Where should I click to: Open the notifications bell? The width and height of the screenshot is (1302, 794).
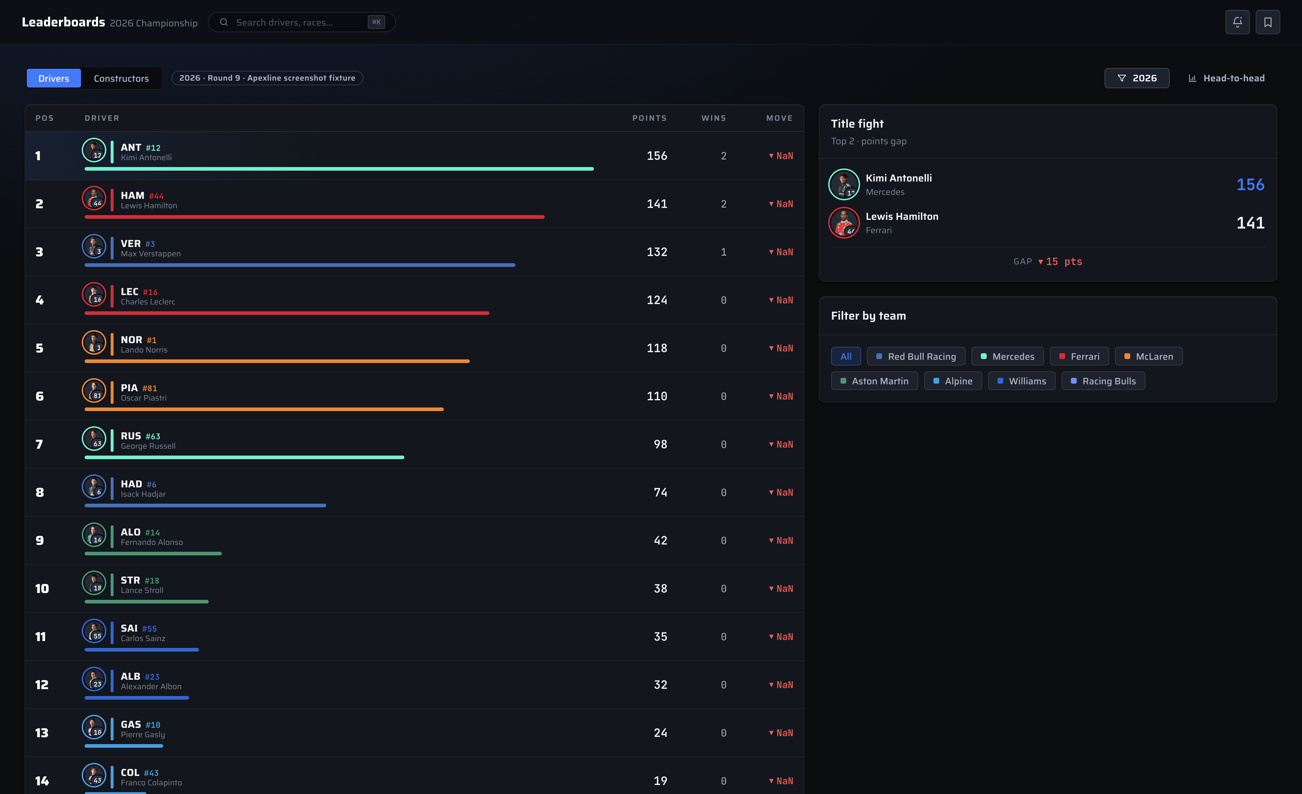point(1237,22)
